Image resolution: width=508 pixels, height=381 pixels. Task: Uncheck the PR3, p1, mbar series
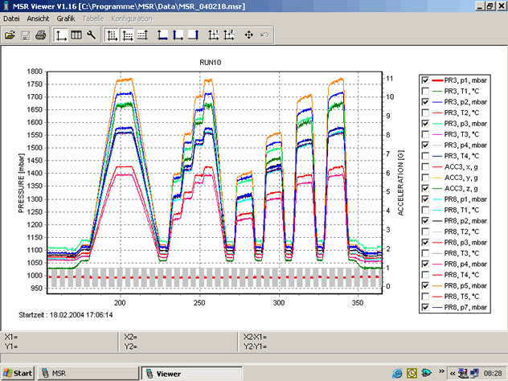[425, 81]
